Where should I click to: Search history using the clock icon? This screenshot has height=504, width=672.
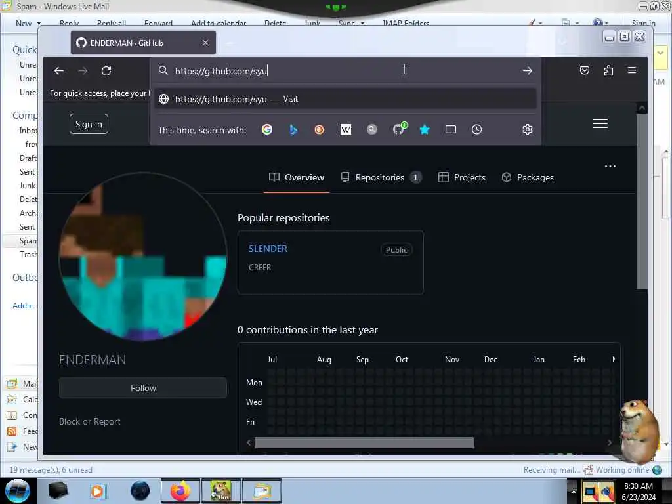pos(476,129)
